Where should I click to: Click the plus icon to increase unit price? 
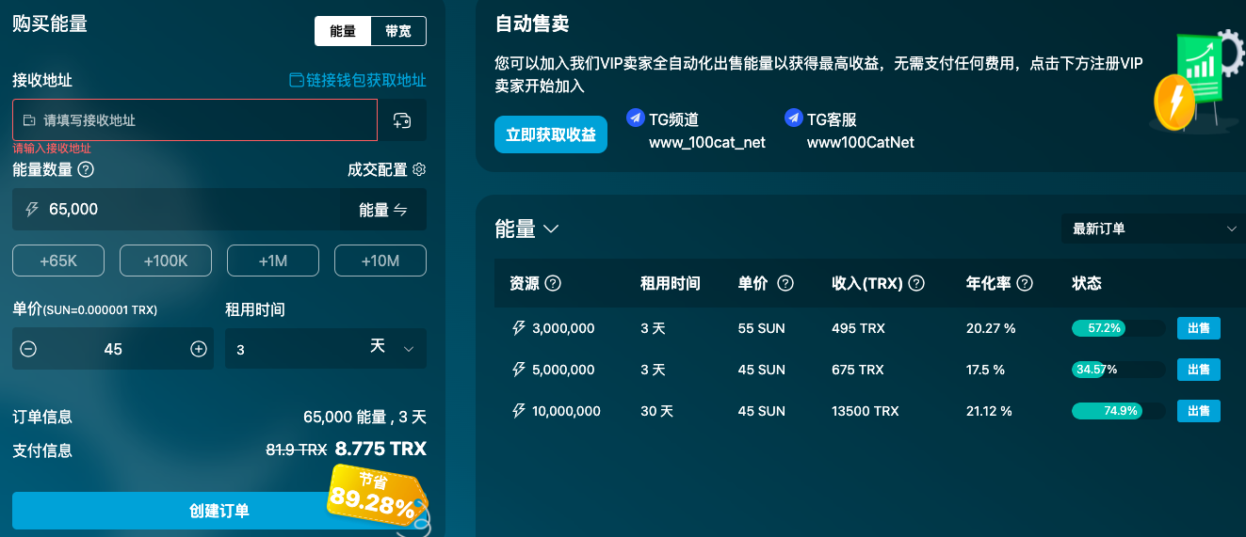tap(199, 349)
